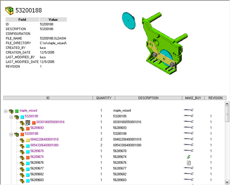Viewport: 230px width, 185px height.
Task: Click the orange swatch of 53200188 tree row
Action: pyautogui.click(x=22, y=134)
